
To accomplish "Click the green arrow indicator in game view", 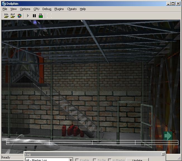I will pos(167,136).
